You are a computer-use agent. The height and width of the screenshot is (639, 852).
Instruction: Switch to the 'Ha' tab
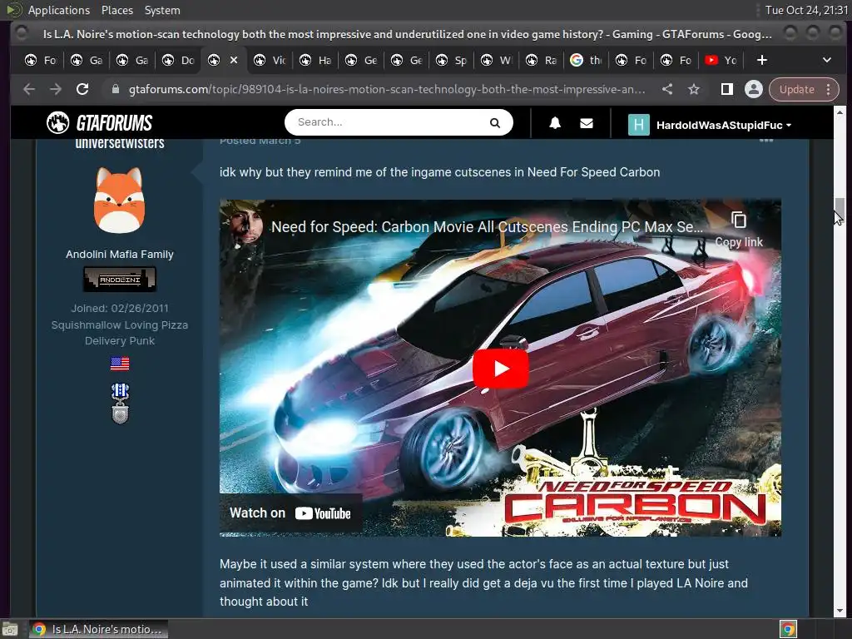pyautogui.click(x=315, y=60)
